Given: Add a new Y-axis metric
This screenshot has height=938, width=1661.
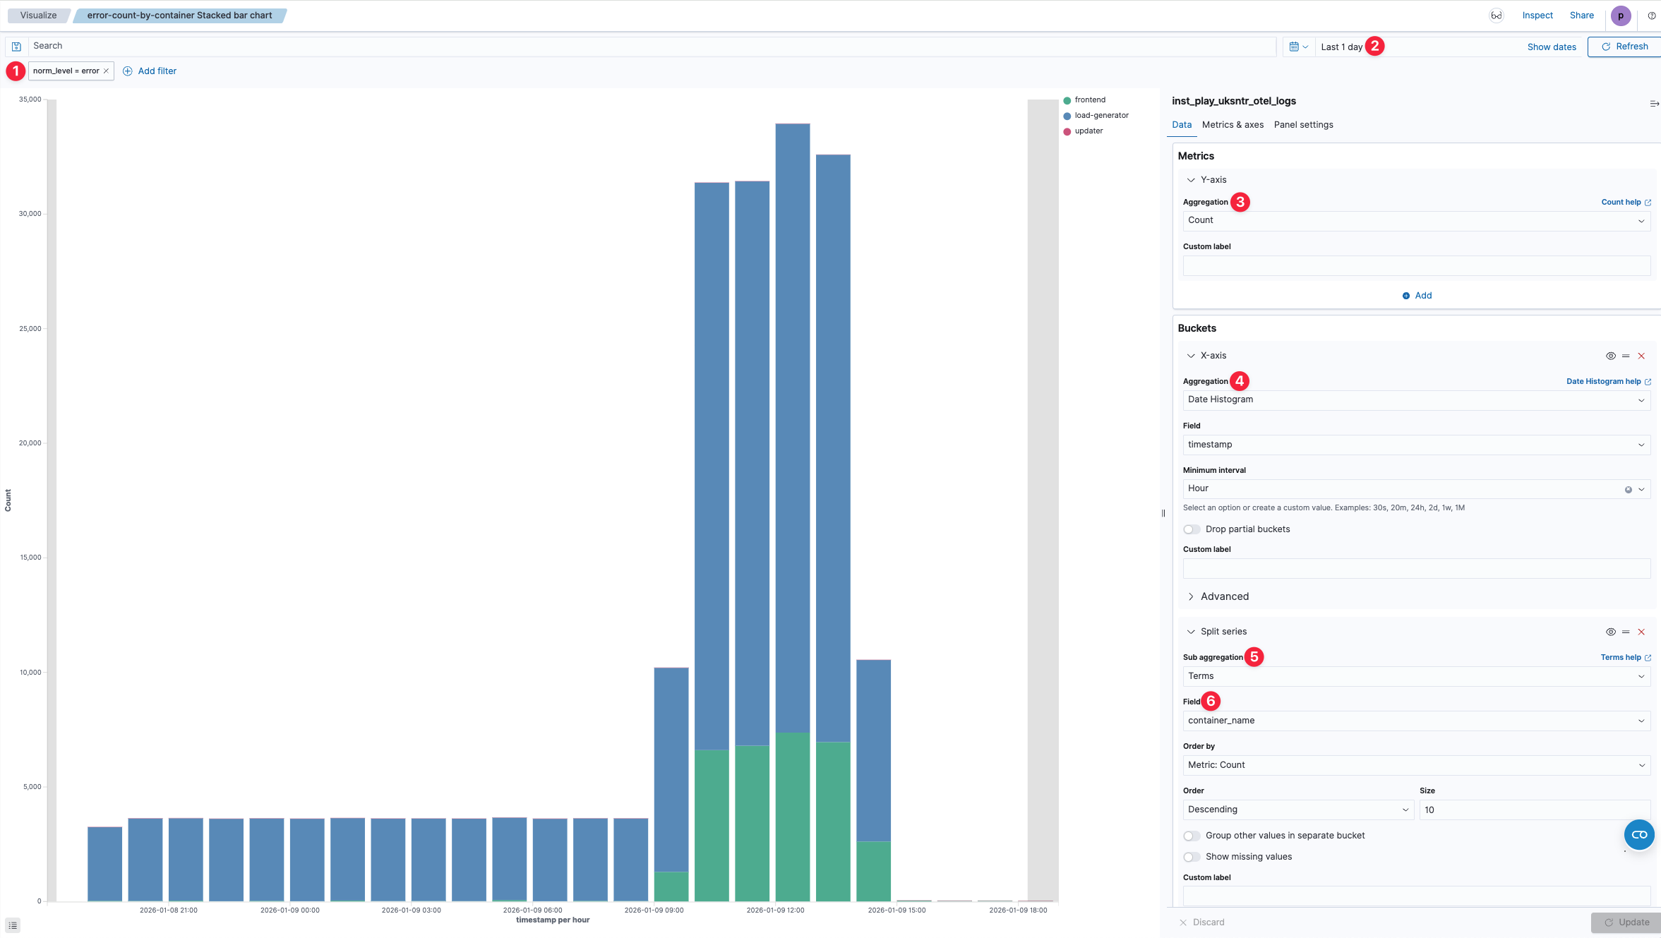Looking at the screenshot, I should pos(1417,296).
